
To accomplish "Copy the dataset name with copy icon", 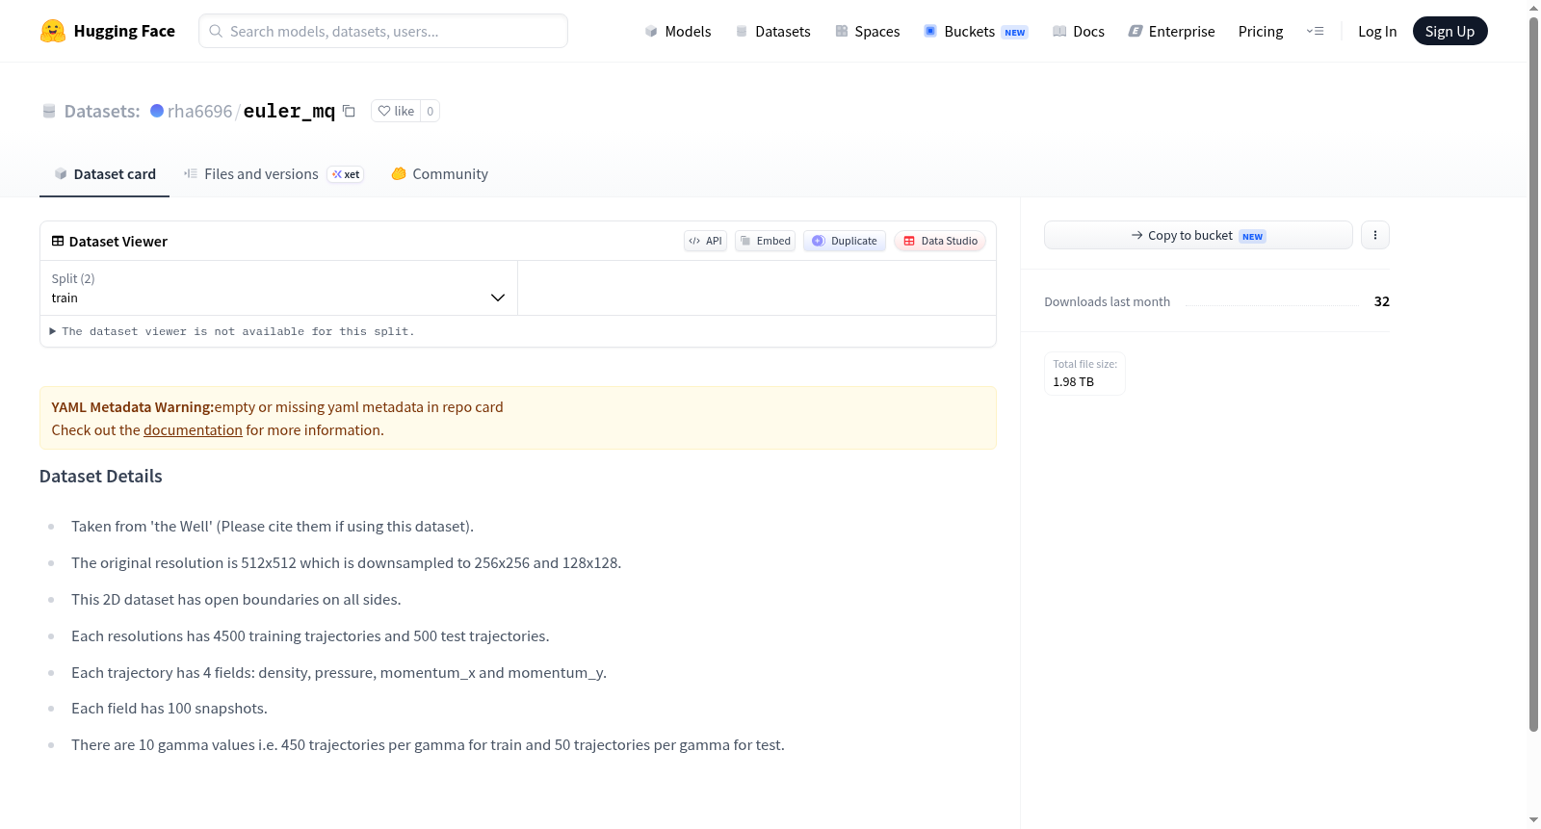I will [x=349, y=111].
